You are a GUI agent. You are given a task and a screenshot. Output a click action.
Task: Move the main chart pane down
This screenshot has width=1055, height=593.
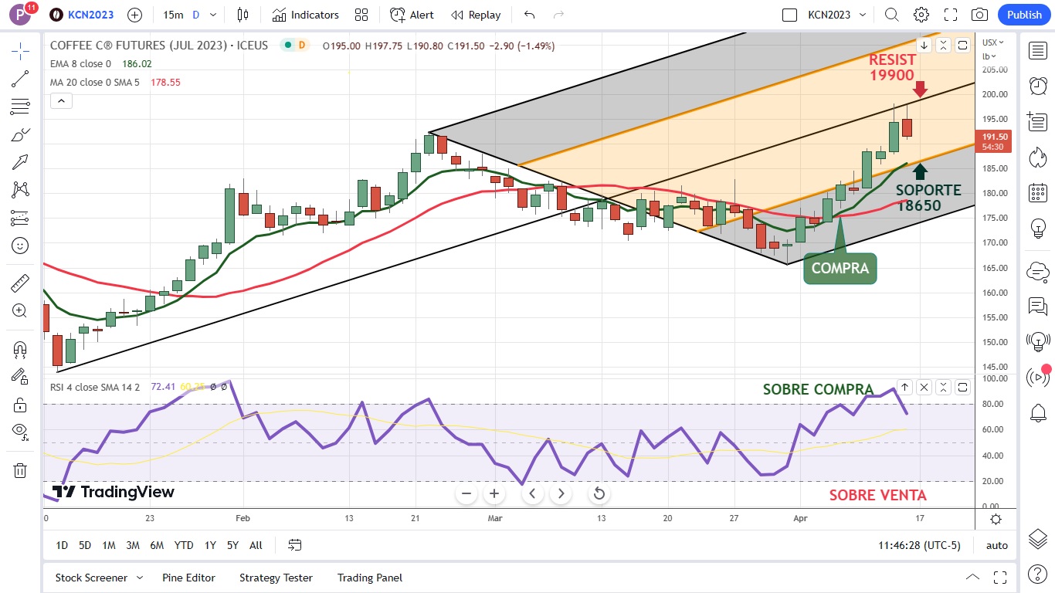click(x=924, y=45)
